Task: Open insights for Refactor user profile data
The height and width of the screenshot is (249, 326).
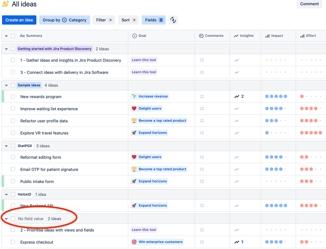Action: [x=237, y=121]
